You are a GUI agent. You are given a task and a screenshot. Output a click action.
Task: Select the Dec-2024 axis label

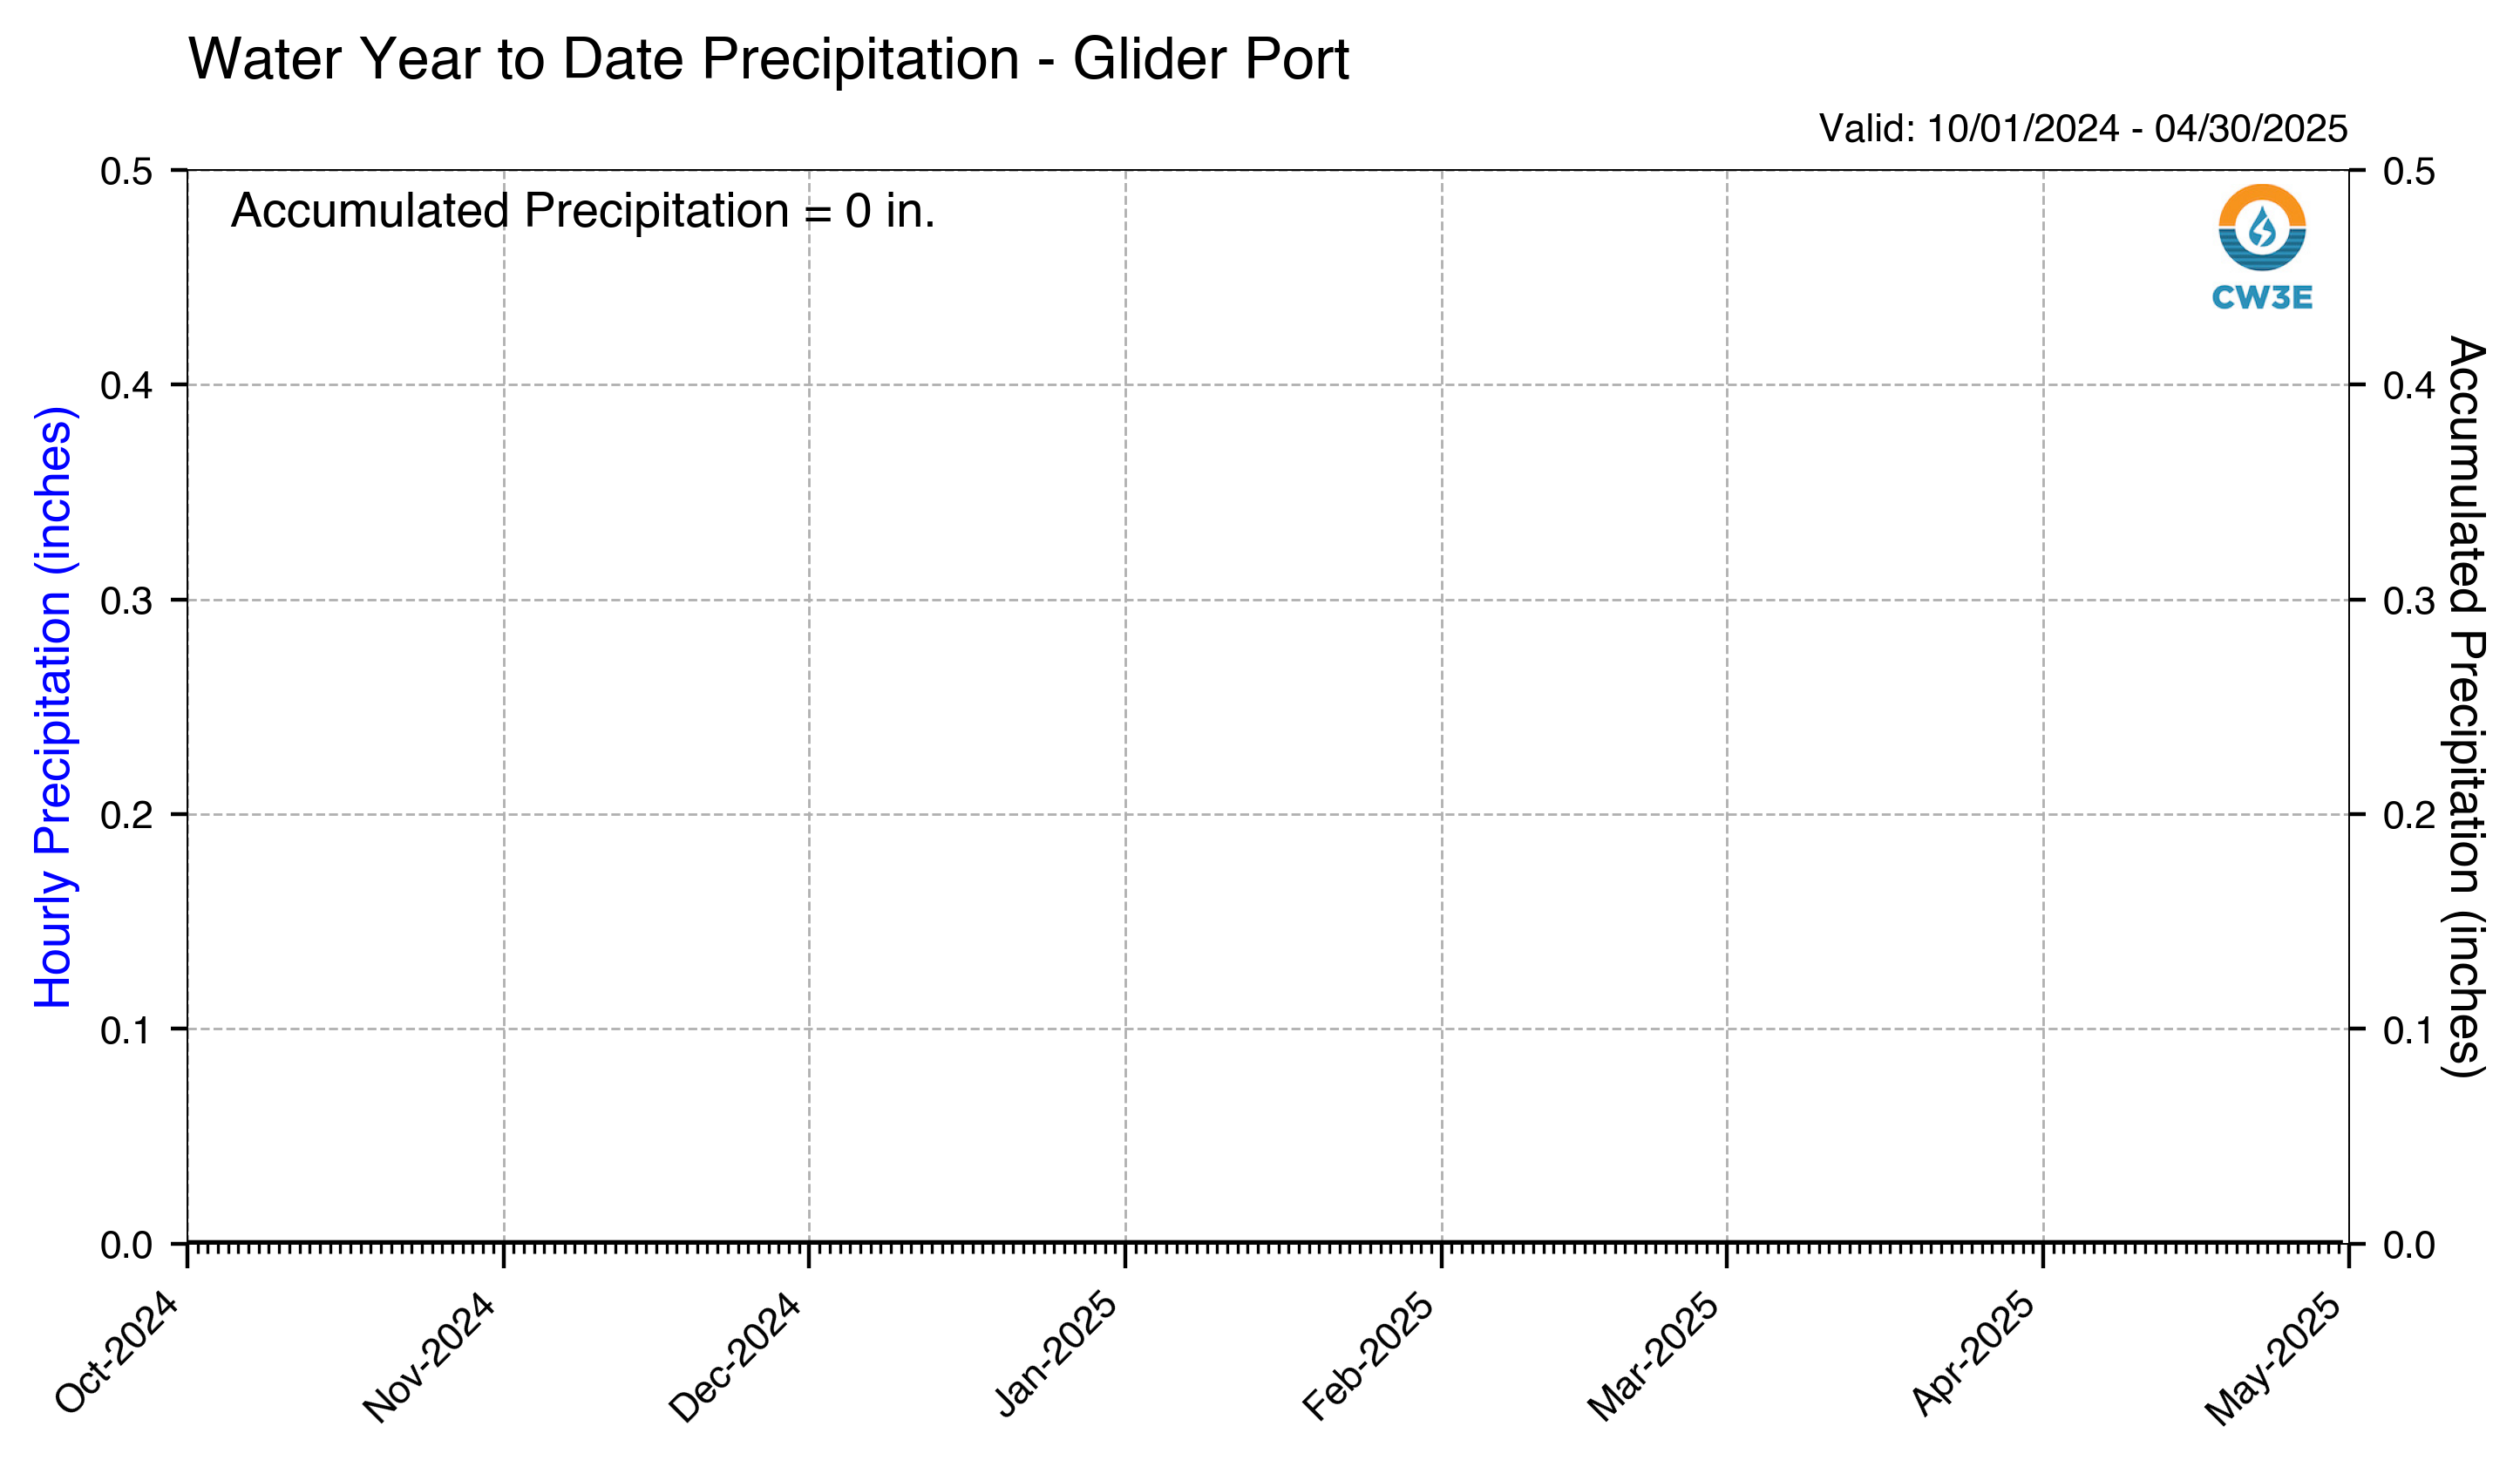click(x=735, y=1358)
